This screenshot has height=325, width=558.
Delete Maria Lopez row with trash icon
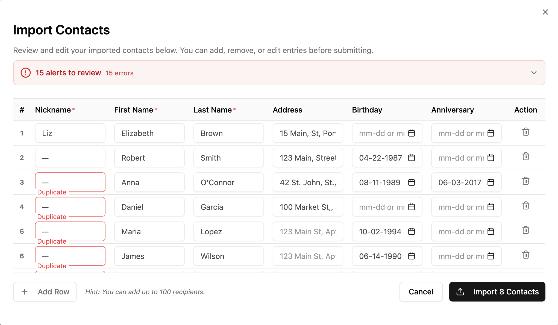[525, 230]
